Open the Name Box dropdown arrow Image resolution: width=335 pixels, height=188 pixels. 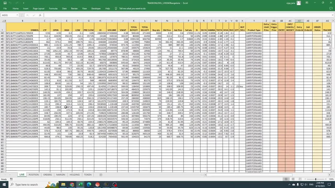coord(17,15)
